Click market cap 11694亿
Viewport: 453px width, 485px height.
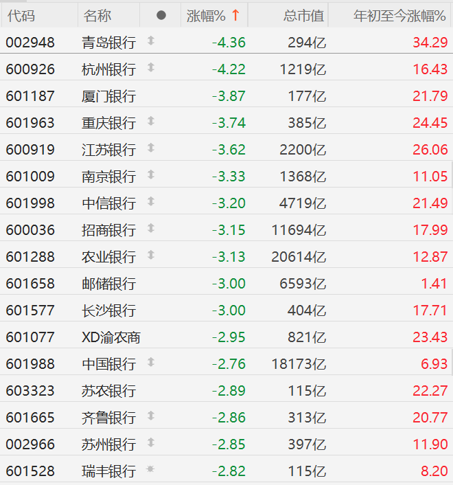[299, 230]
